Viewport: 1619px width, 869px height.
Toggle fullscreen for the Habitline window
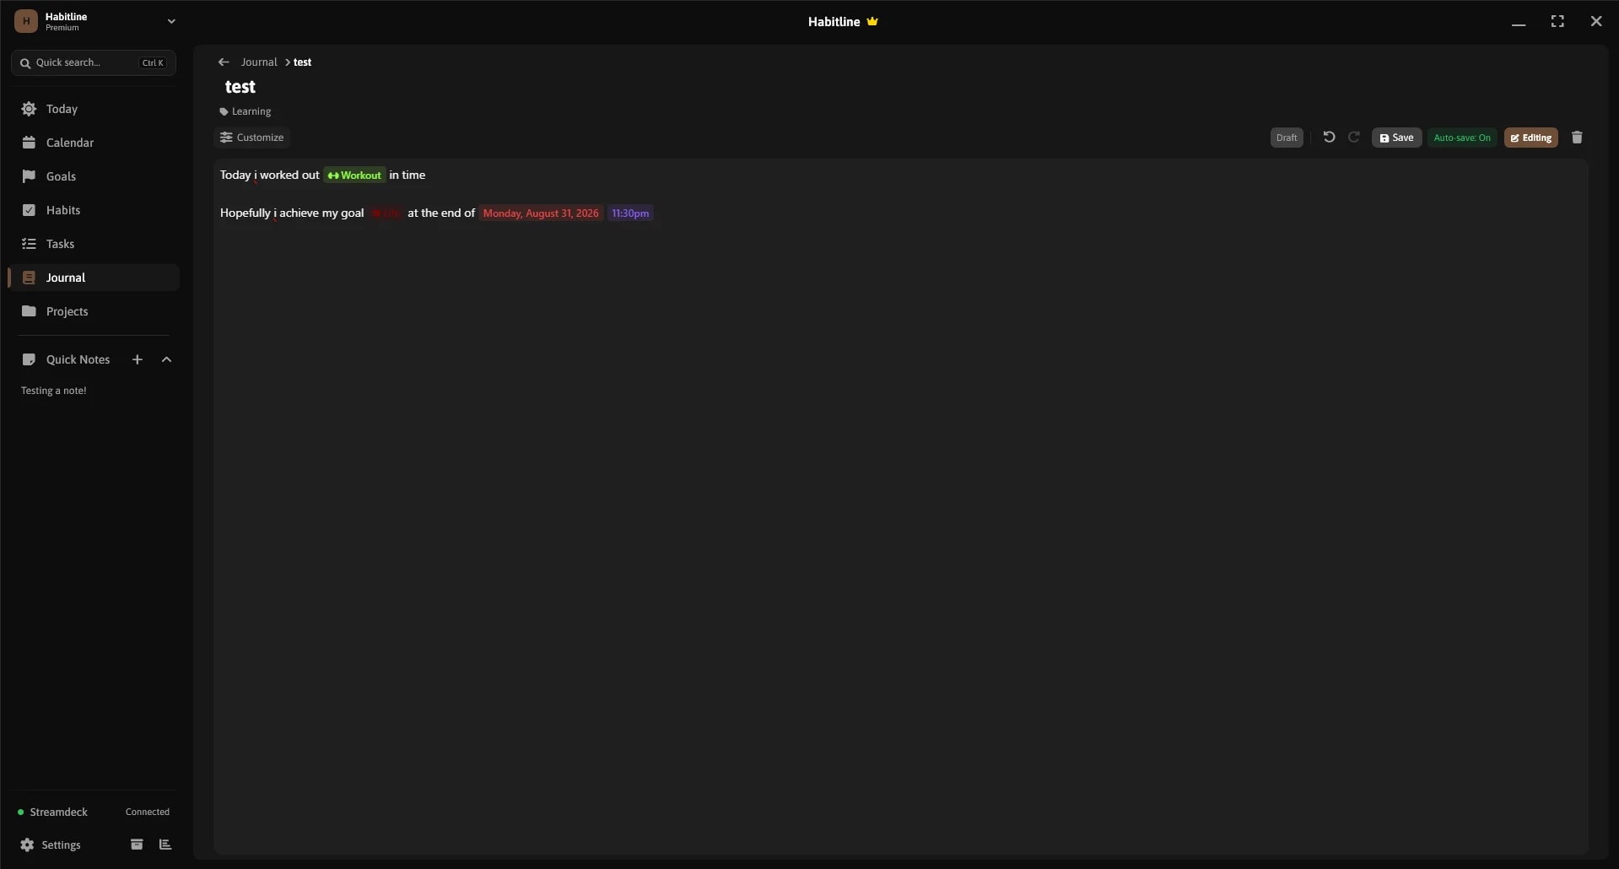point(1557,22)
